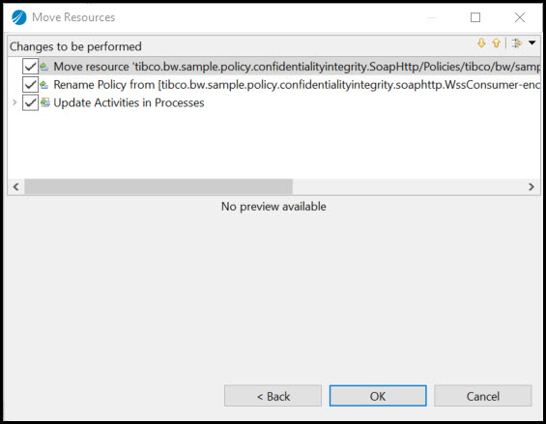Expand the Update Activities in Processes node
Viewport: 546px width, 424px height.
click(14, 102)
